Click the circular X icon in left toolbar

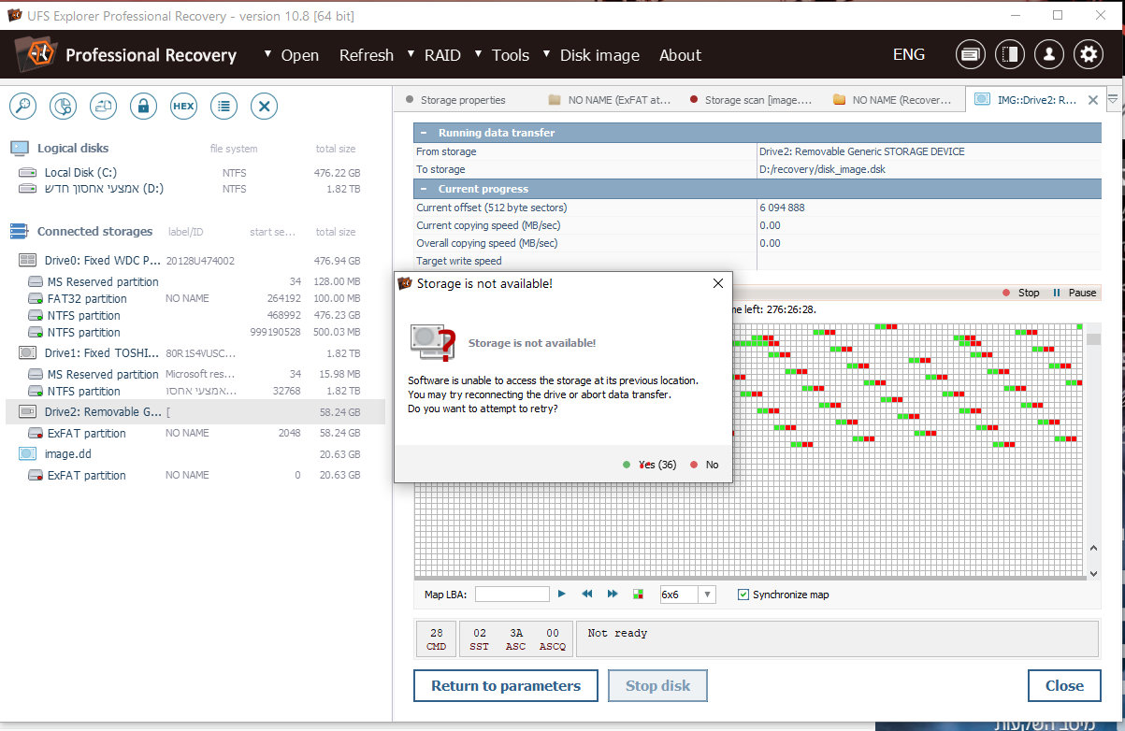[x=264, y=106]
